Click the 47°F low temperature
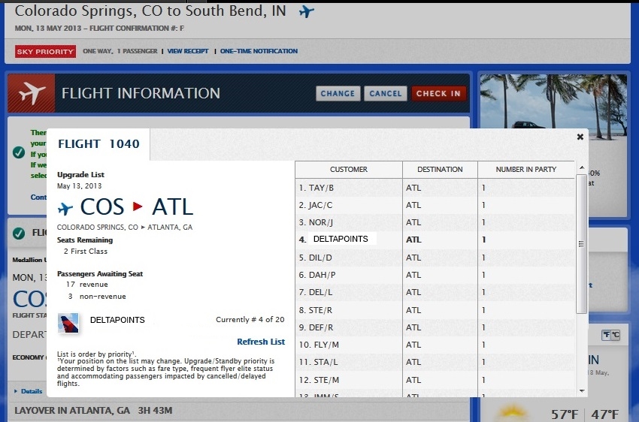The image size is (639, 422). pyautogui.click(x=604, y=414)
